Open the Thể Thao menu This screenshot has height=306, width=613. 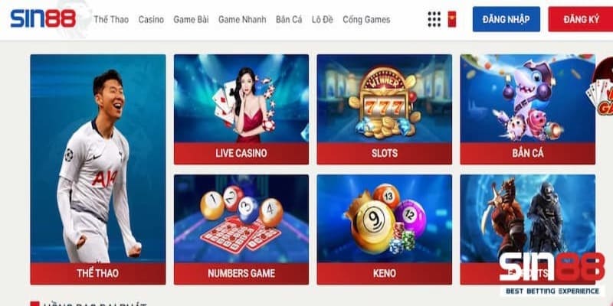tap(111, 20)
